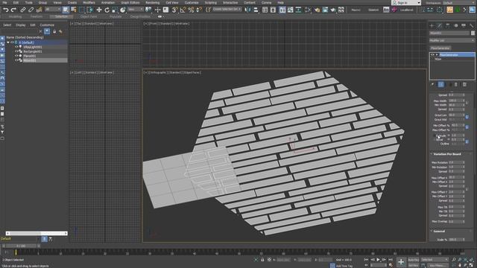Toggle visibility eye of bottom scene object

click(x=16, y=60)
